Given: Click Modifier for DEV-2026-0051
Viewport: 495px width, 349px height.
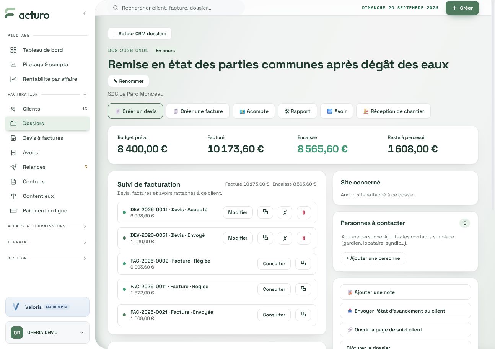Looking at the screenshot, I should pos(238,238).
